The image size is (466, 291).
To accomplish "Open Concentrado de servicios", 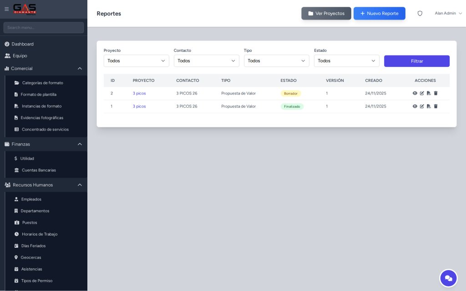I will tap(45, 130).
